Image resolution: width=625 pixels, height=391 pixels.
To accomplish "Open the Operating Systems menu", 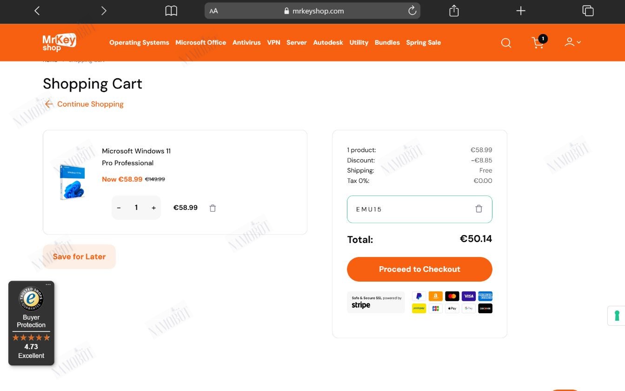I will 139,42.
